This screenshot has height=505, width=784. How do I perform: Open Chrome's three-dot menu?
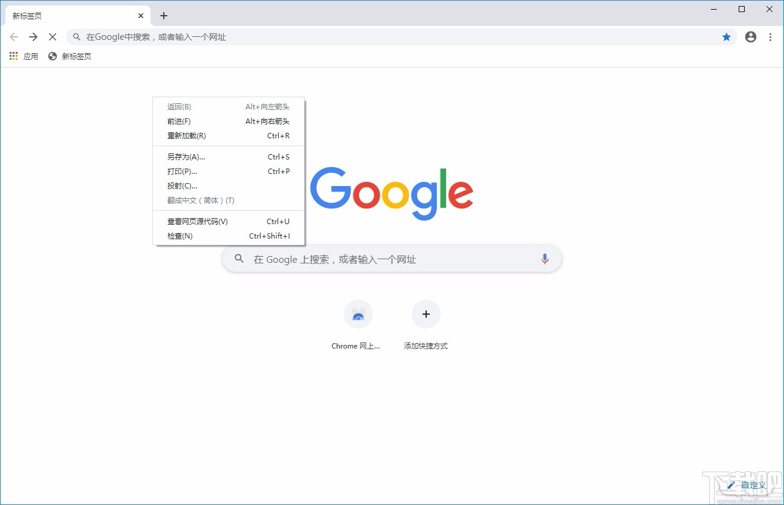point(771,37)
